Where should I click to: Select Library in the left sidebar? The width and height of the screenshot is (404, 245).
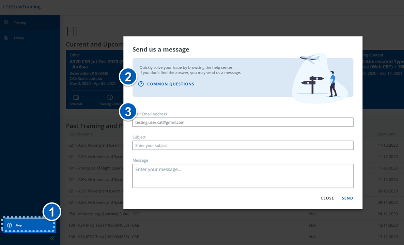coord(19,38)
